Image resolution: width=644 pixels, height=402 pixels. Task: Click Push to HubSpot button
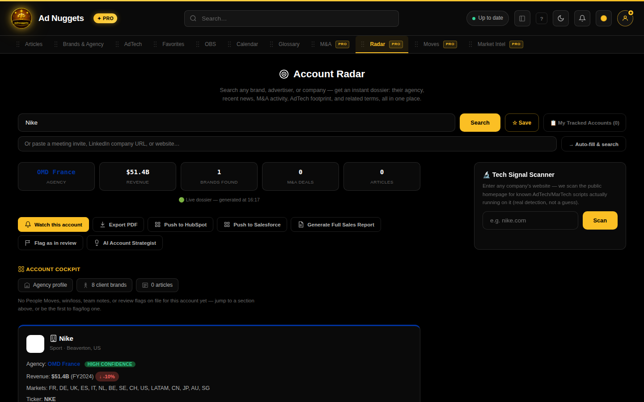click(180, 225)
